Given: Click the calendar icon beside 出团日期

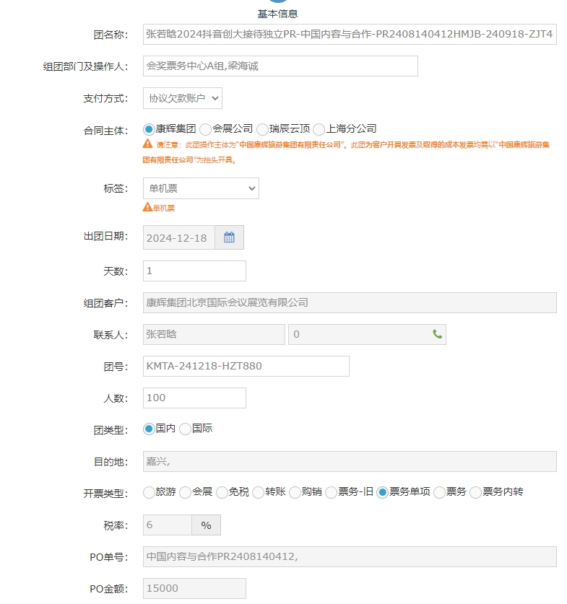Looking at the screenshot, I should click(229, 237).
